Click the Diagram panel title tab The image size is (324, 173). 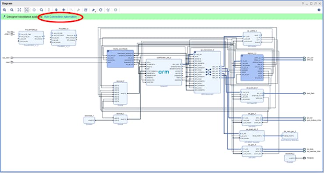click(x=7, y=4)
